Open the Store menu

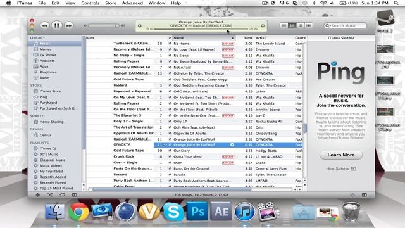111,3
